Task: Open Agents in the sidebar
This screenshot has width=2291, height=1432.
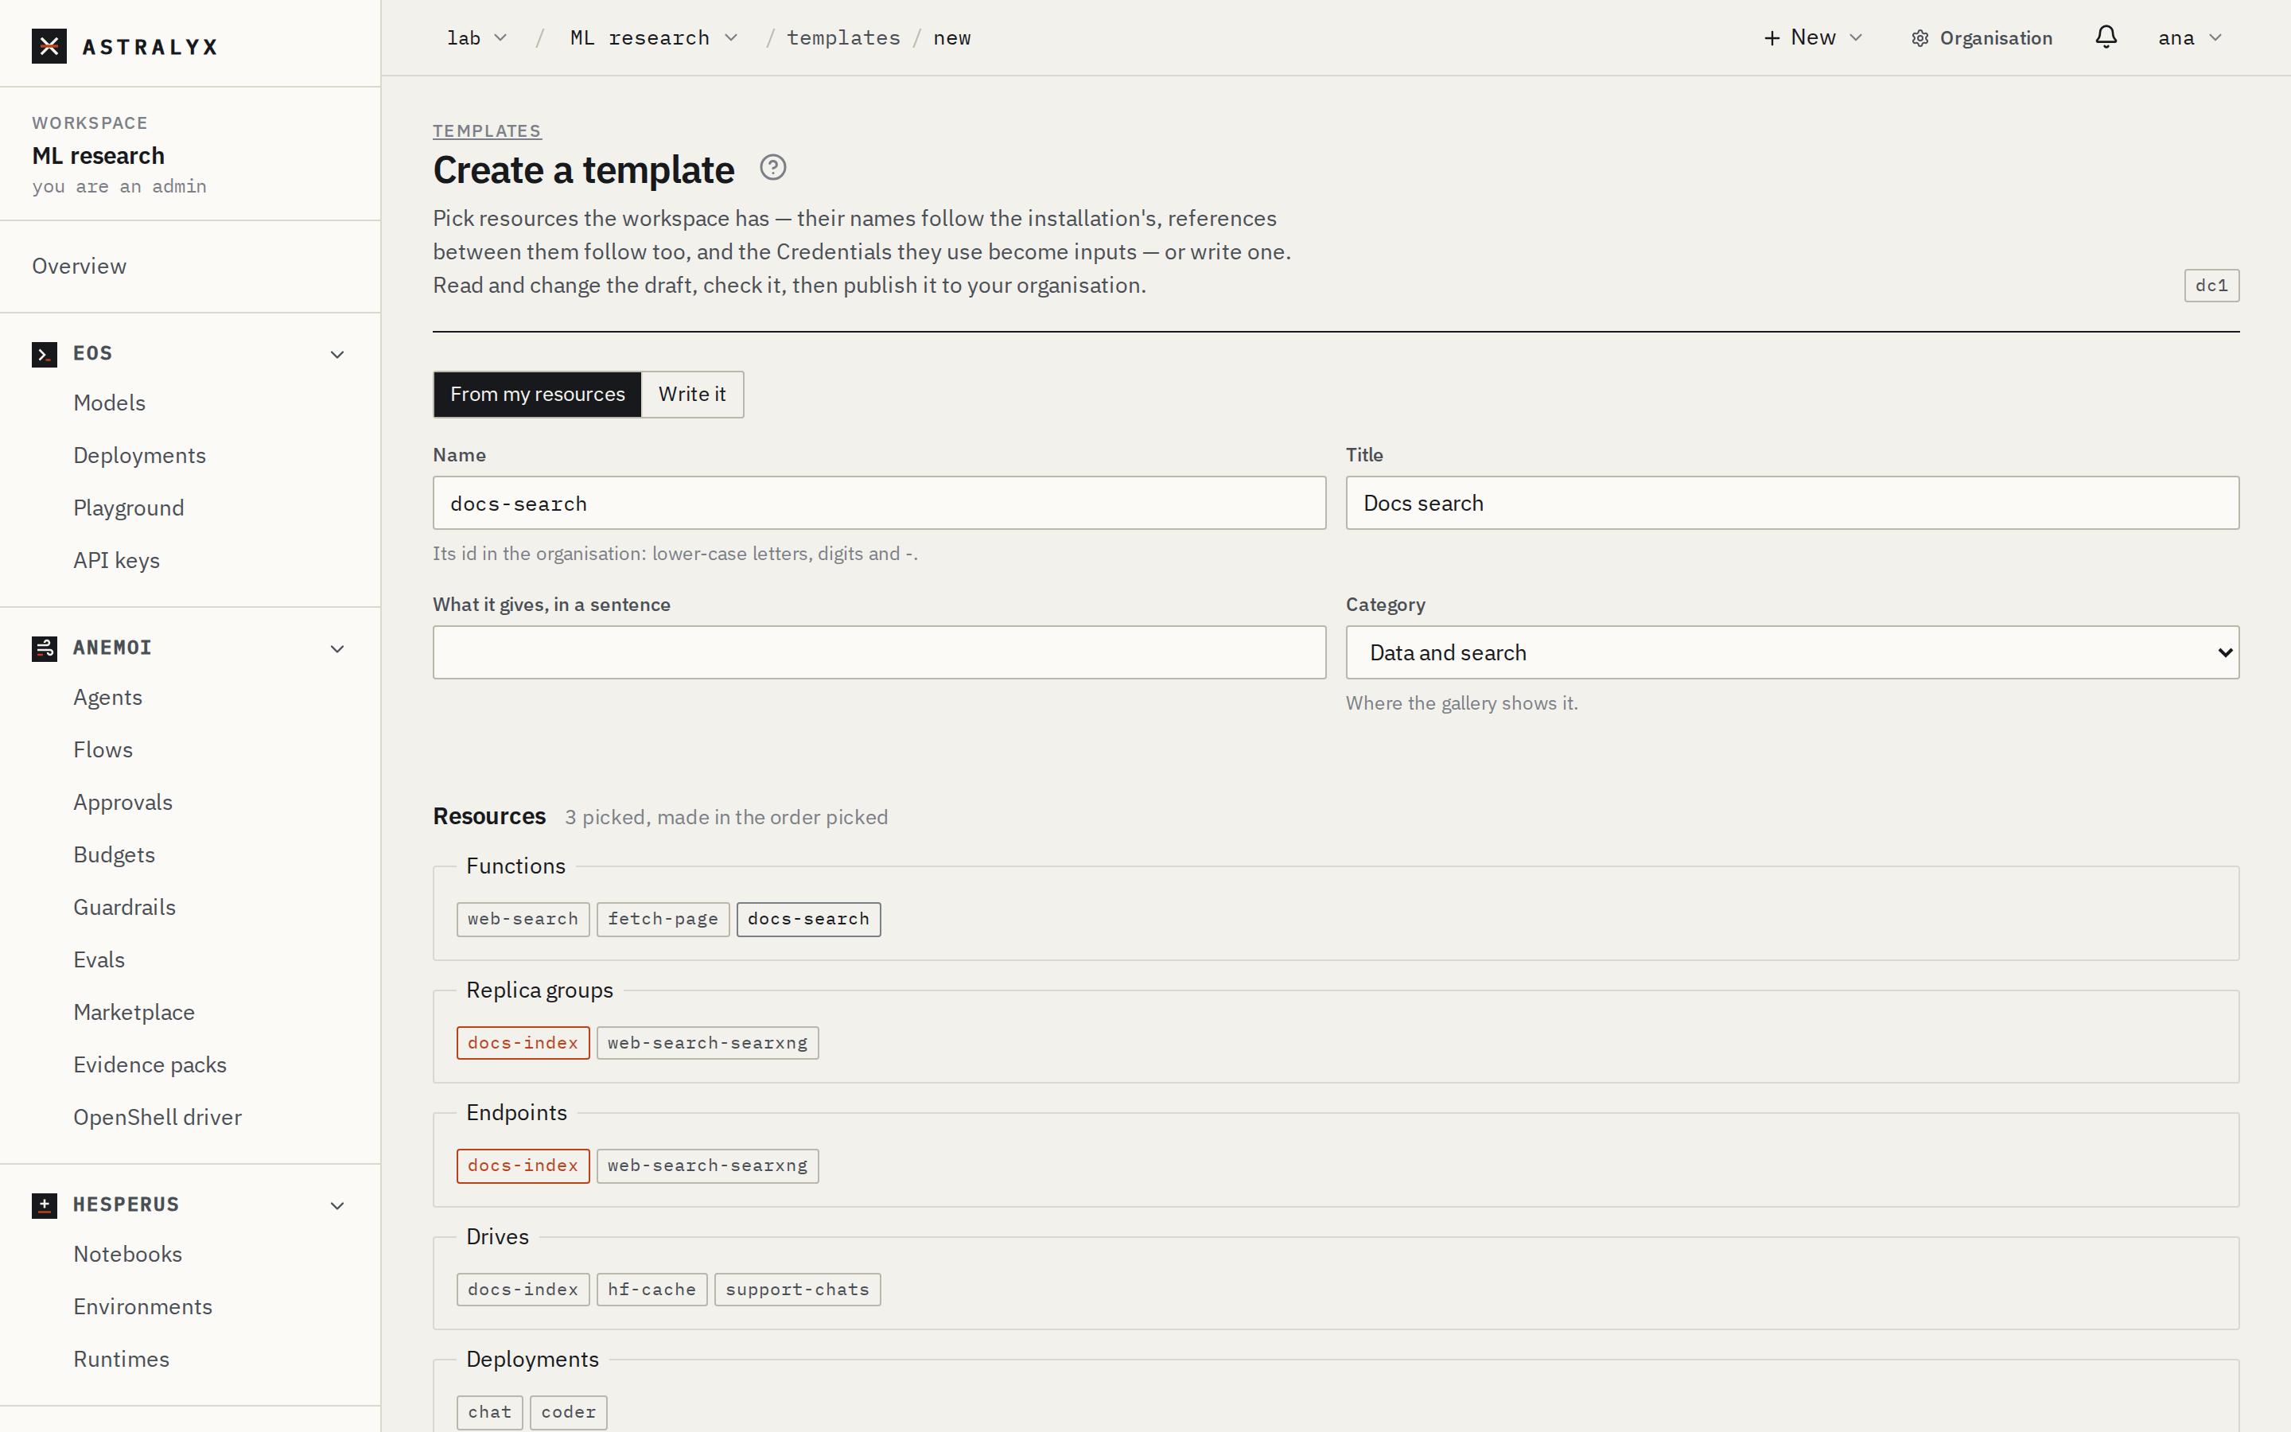Action: 108,697
